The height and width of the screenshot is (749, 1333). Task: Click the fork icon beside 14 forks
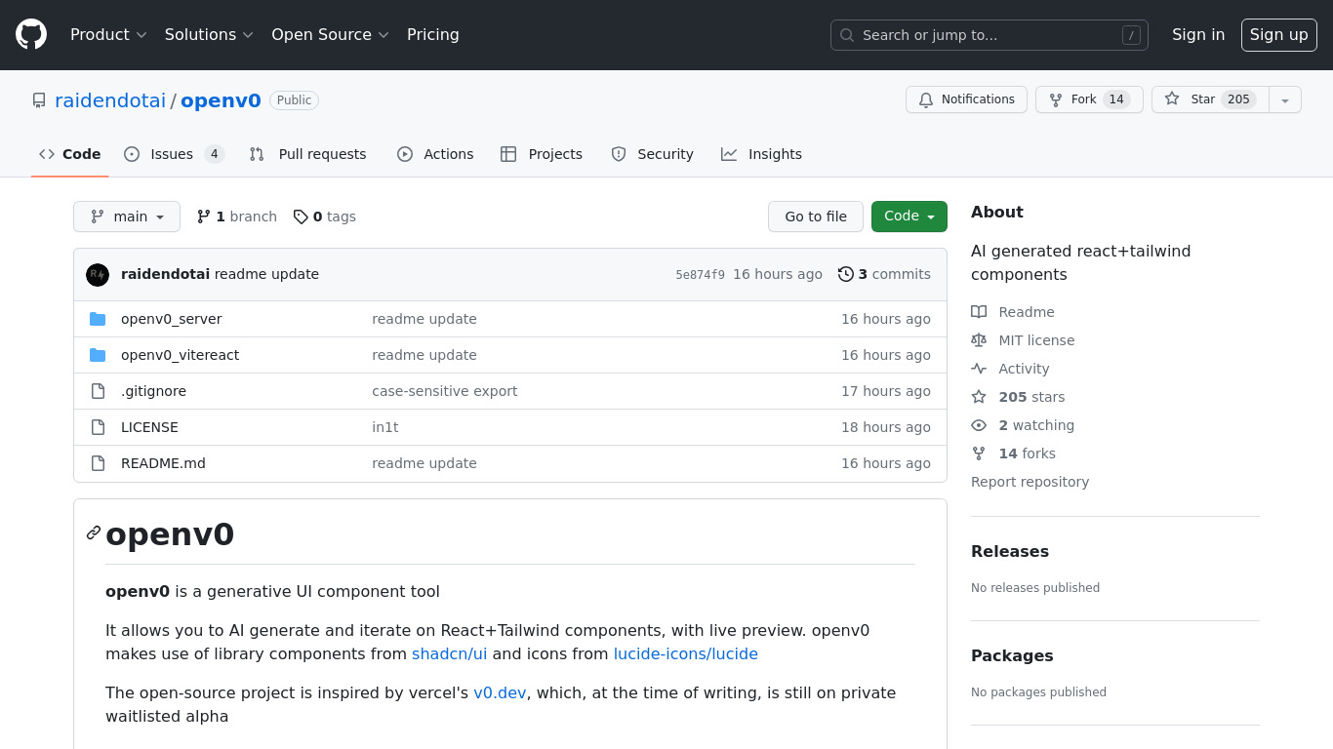point(979,453)
